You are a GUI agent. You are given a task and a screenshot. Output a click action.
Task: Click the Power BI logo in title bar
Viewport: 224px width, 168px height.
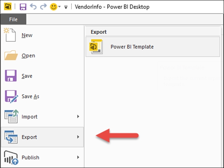click(8, 6)
